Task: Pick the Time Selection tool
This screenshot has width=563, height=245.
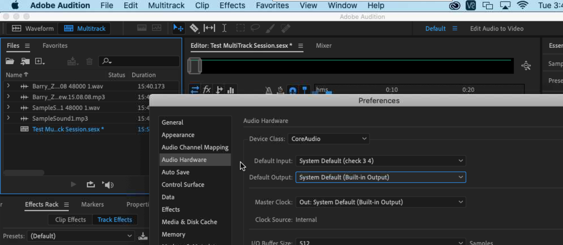Action: 224,28
